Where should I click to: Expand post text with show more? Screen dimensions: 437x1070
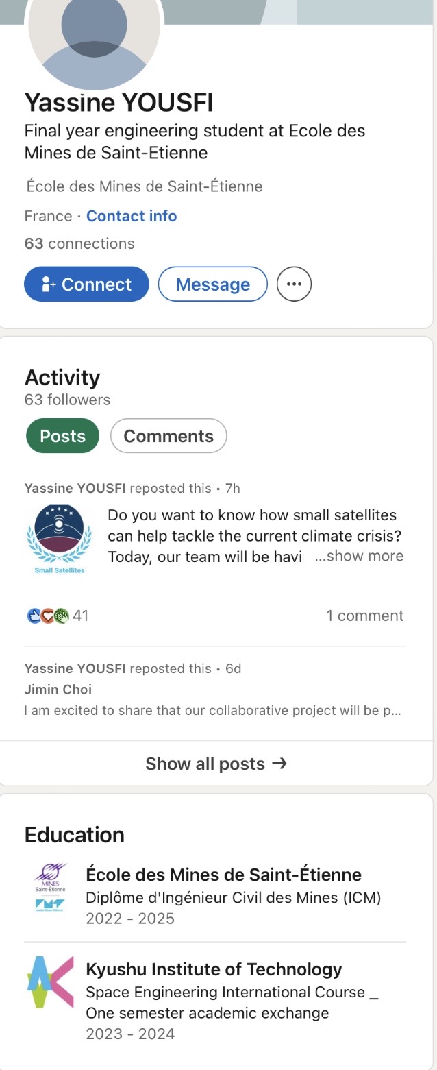[x=359, y=556]
